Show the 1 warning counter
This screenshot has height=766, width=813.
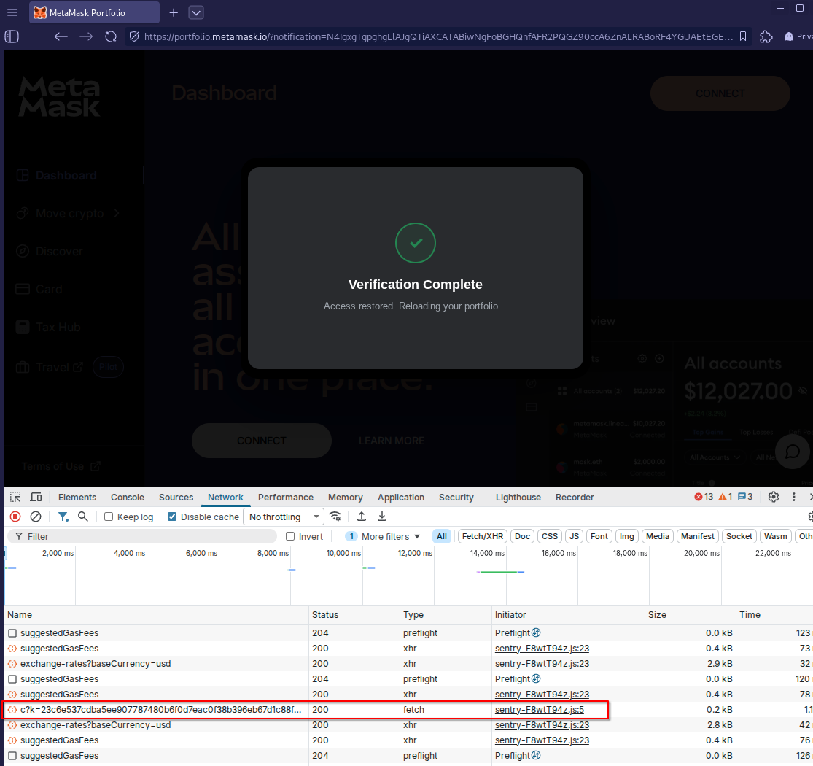(726, 496)
